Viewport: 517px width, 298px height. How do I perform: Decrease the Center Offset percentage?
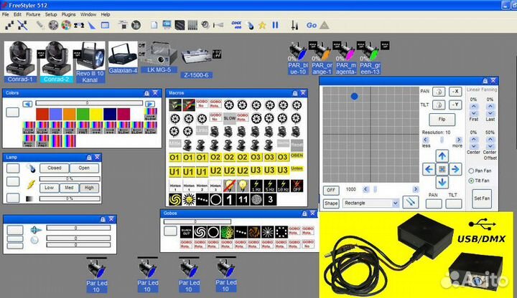coord(490,146)
